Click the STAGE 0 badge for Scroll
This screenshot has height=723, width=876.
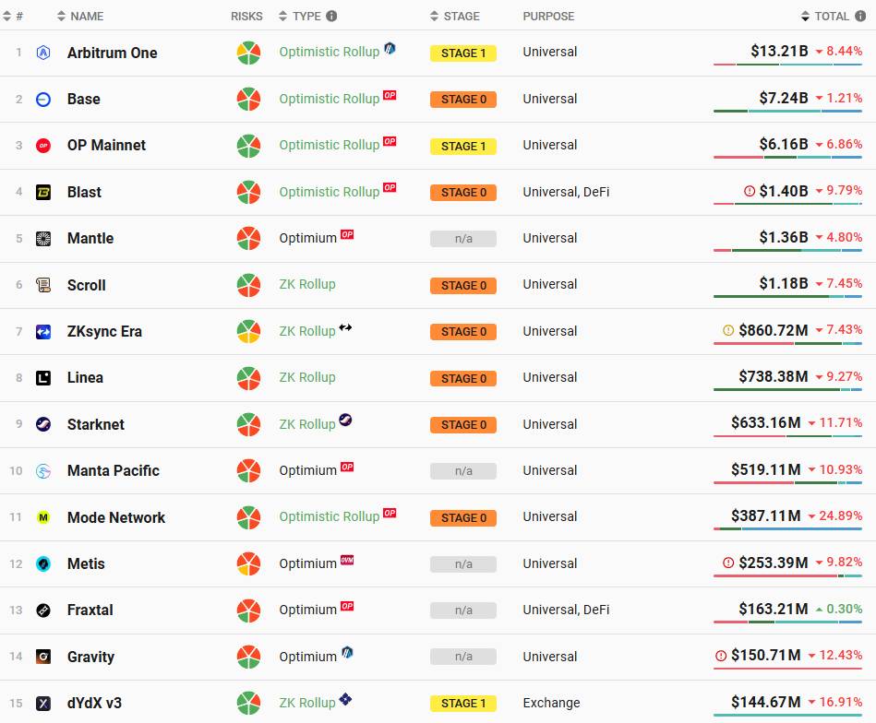pyautogui.click(x=463, y=285)
